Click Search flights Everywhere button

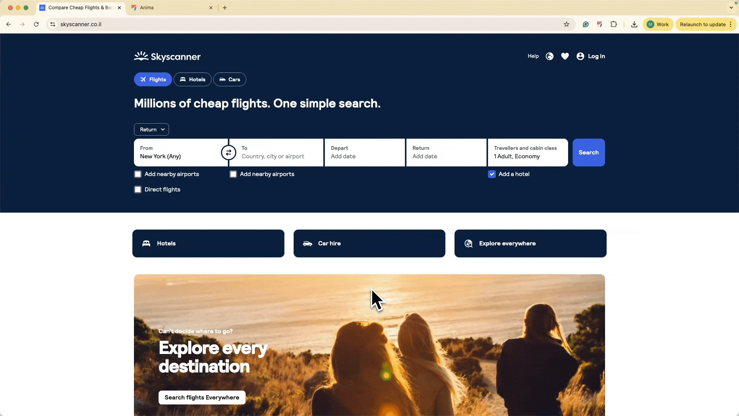(x=202, y=398)
